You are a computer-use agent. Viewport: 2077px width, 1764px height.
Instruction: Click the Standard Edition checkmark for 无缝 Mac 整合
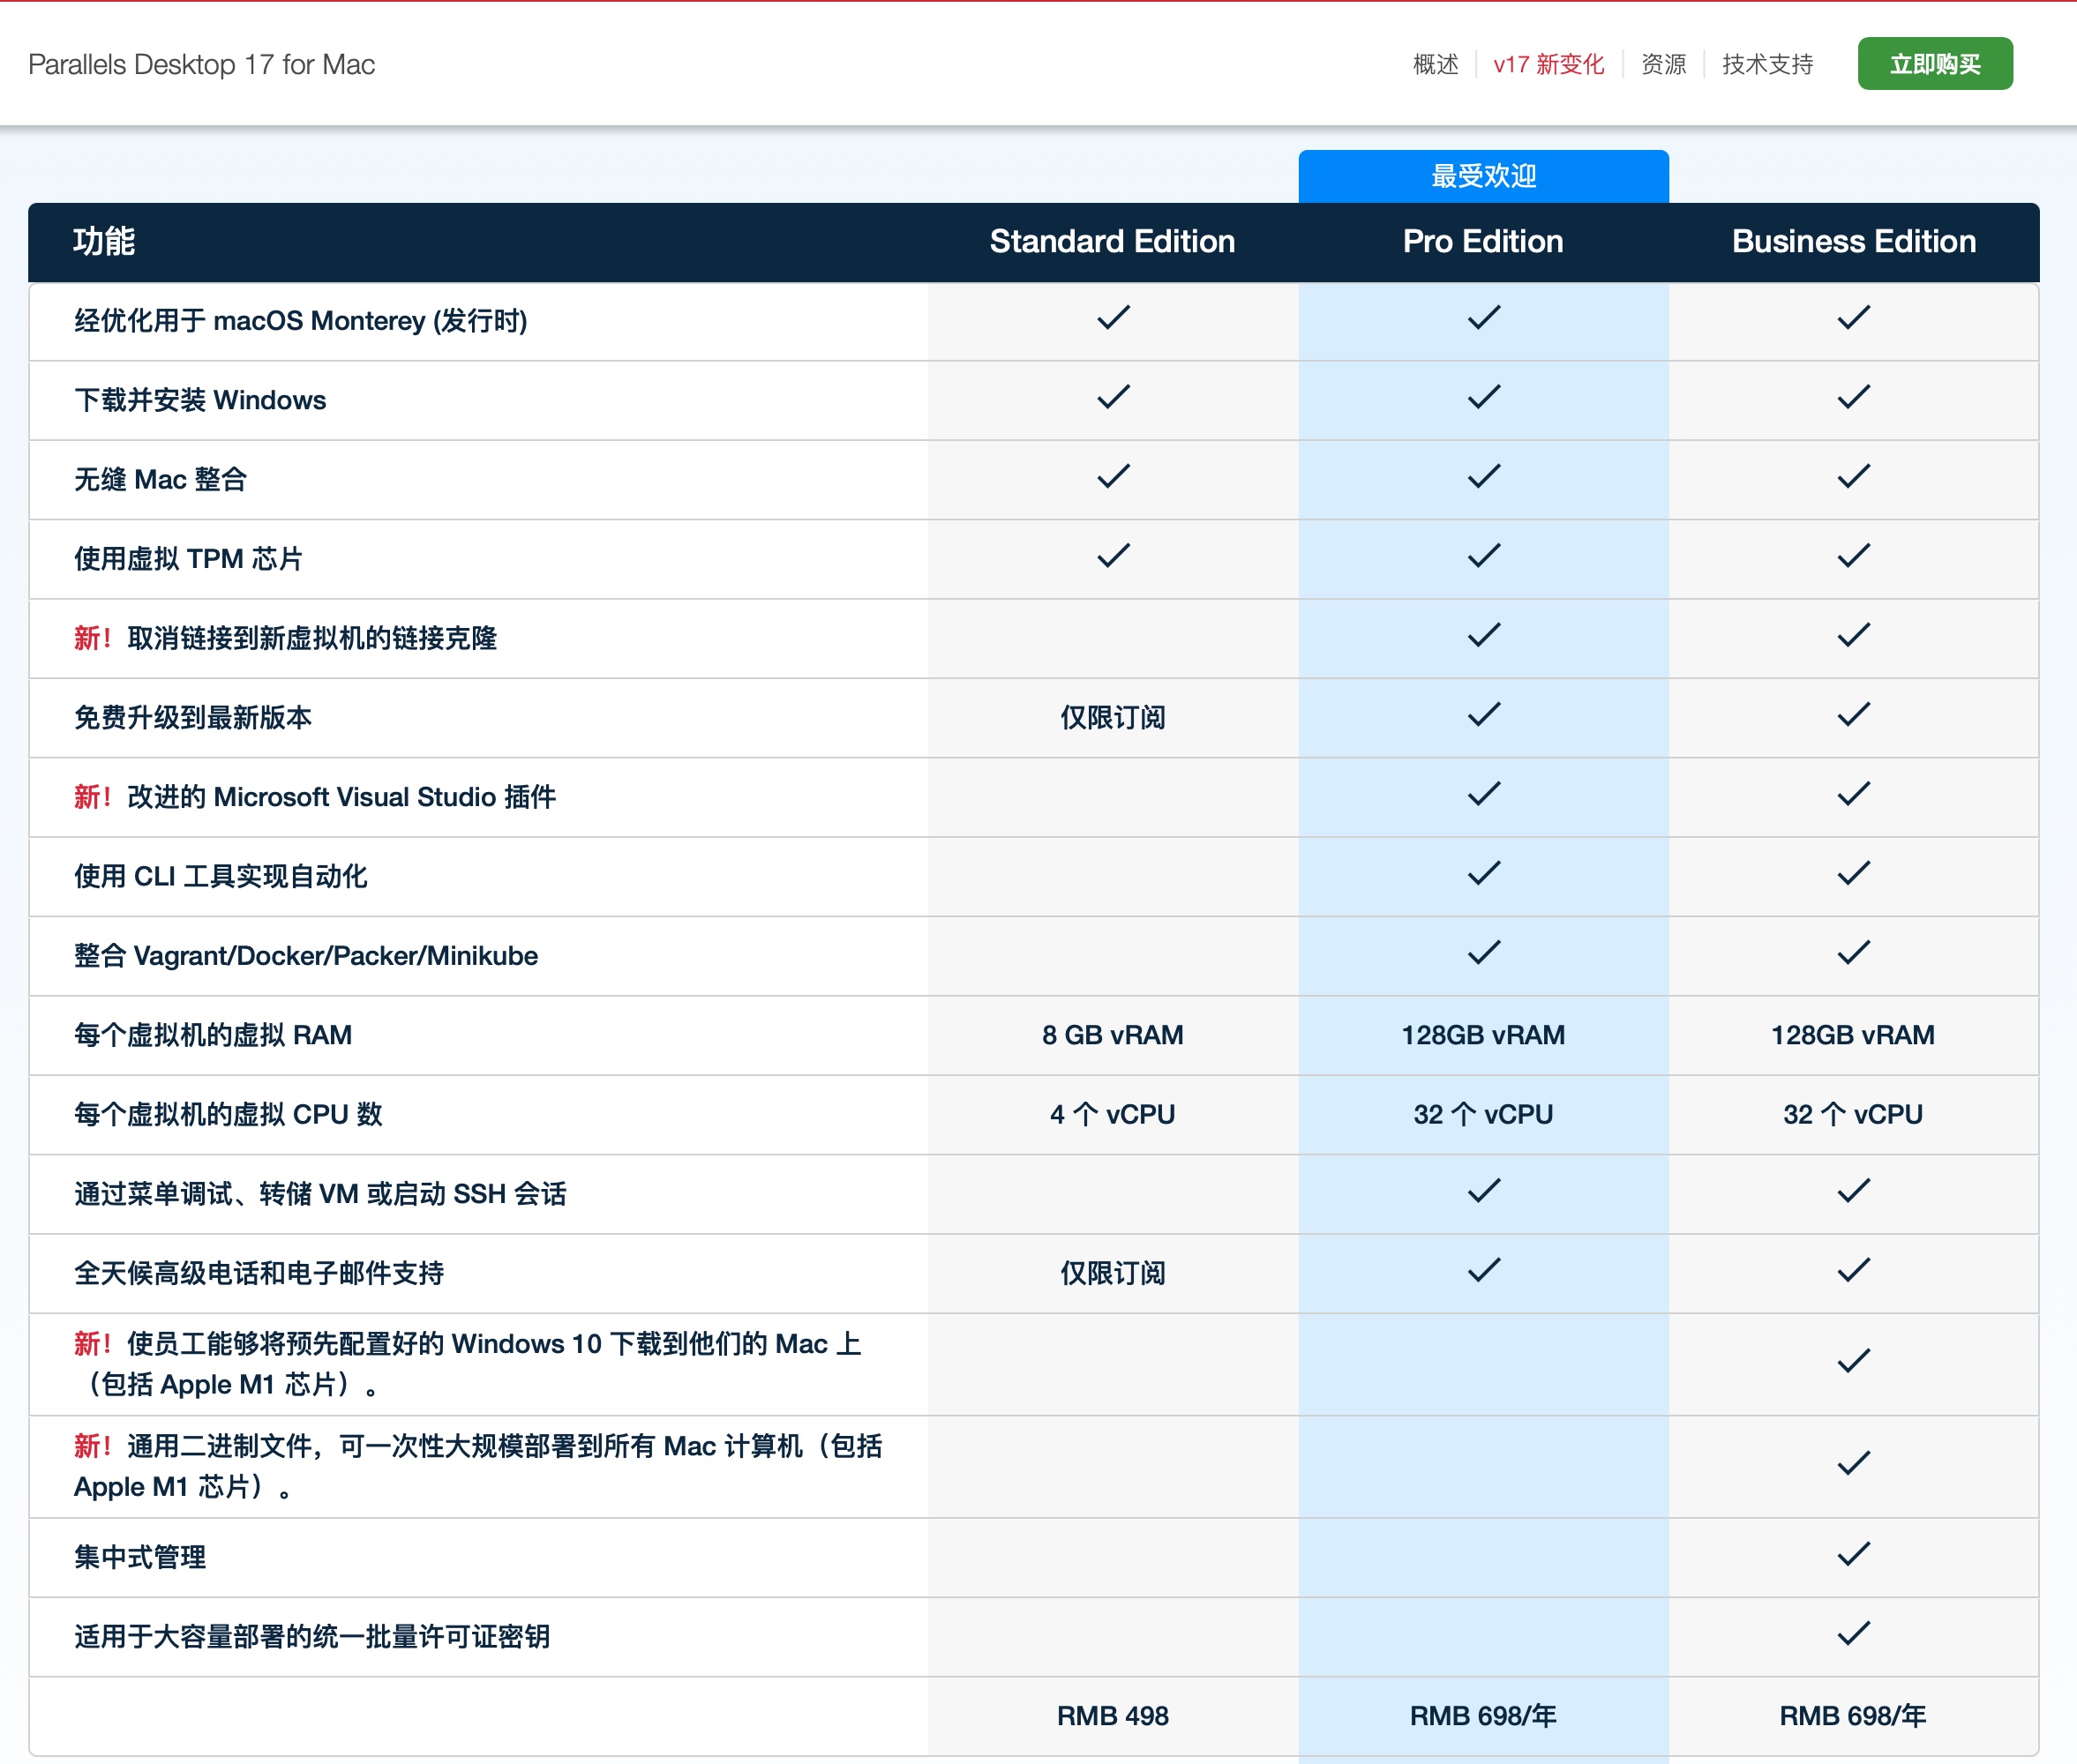pyautogui.click(x=1112, y=477)
